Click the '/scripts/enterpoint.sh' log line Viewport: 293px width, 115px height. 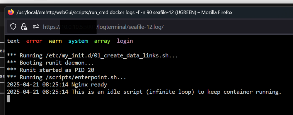67,77
